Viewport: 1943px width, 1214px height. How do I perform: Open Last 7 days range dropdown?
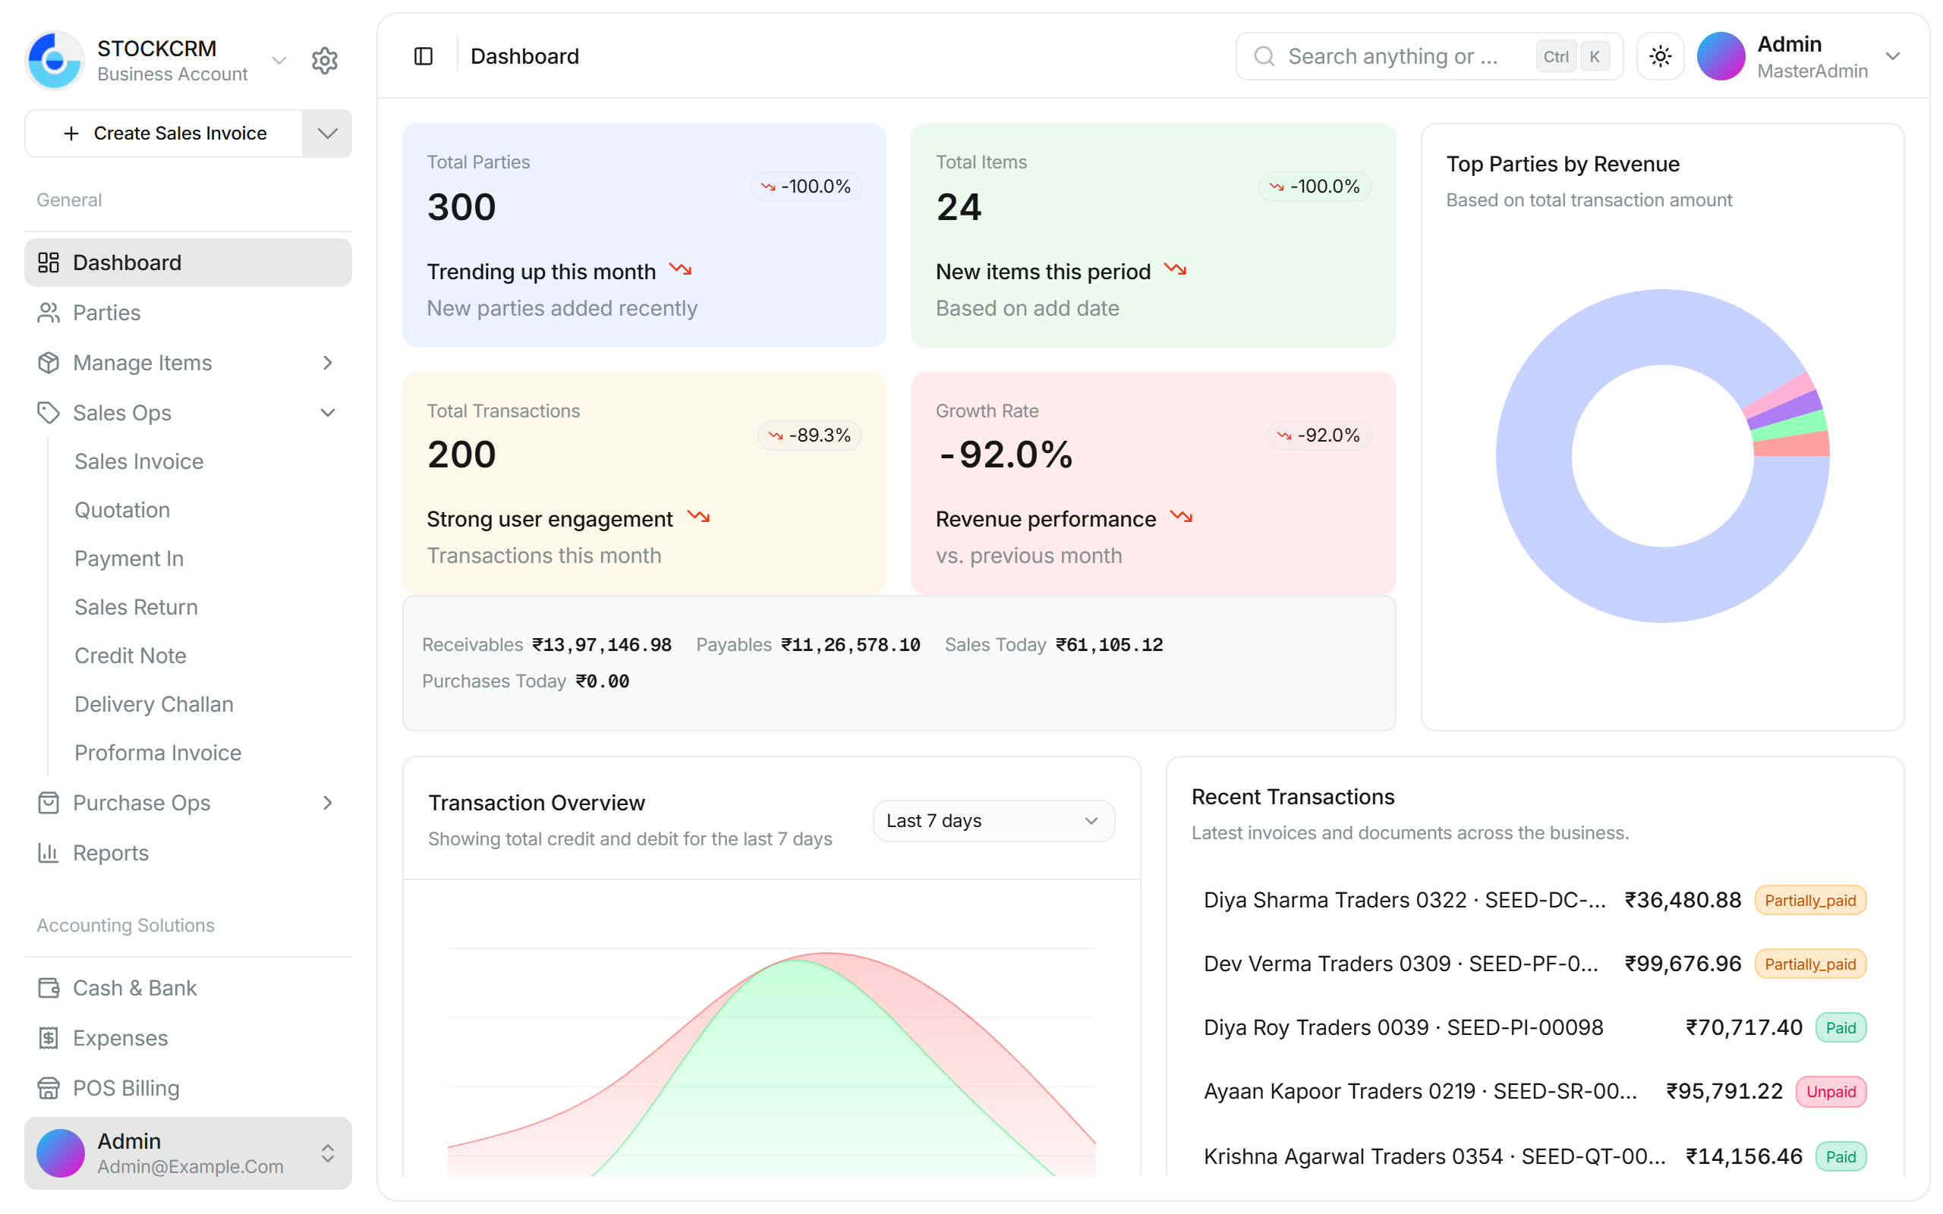pyautogui.click(x=994, y=820)
